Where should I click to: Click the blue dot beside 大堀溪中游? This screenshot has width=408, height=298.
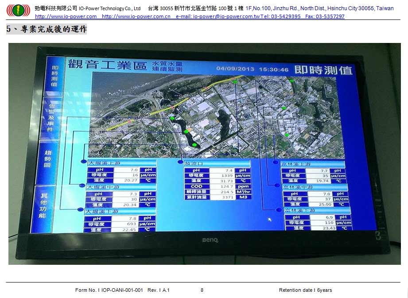click(x=82, y=186)
